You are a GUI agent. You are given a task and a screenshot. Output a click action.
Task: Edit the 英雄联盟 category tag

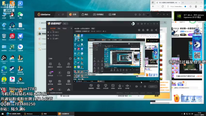coord(82,31)
